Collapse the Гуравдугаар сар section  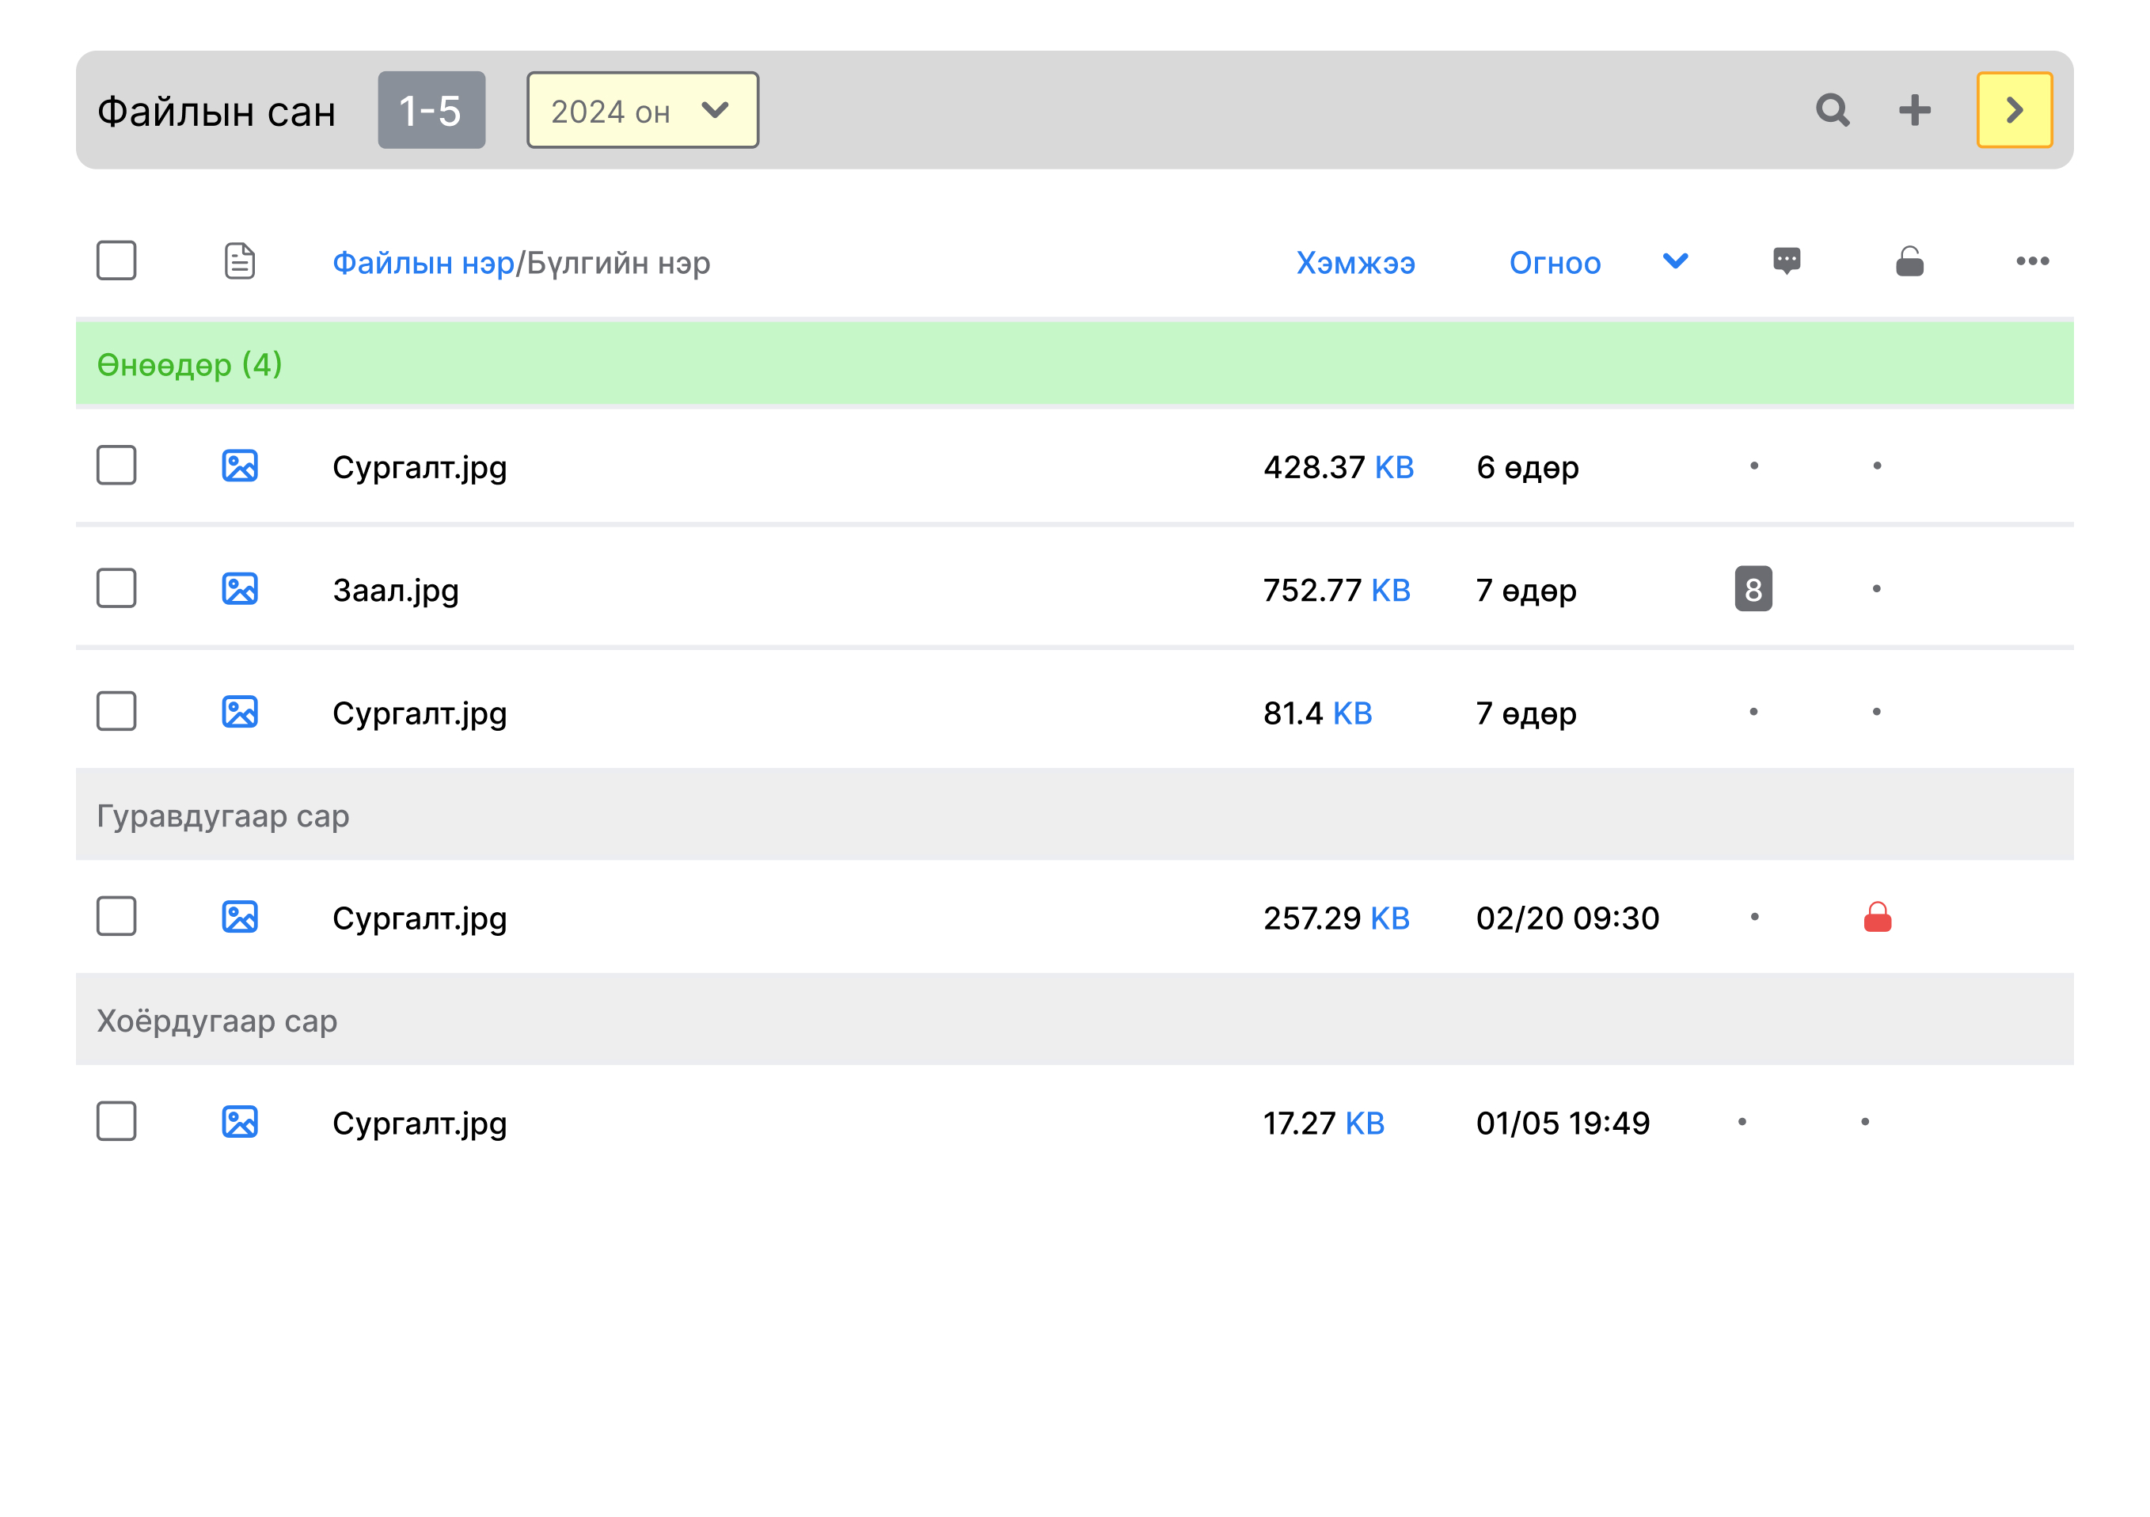[223, 816]
